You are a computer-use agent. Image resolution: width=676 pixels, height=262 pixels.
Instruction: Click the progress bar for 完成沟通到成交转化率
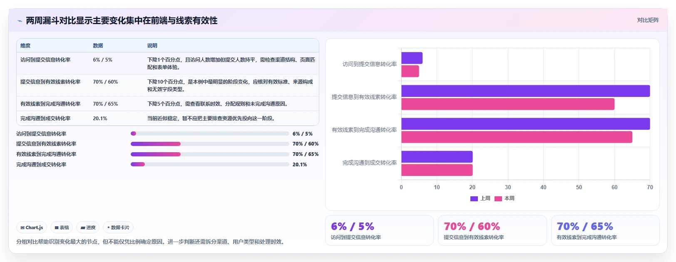tap(210, 164)
